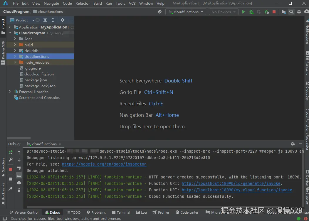Toggle soft-wrap in debug console

point(19,168)
